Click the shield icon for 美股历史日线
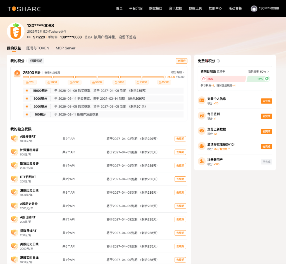286x264 pixels. 15,246
